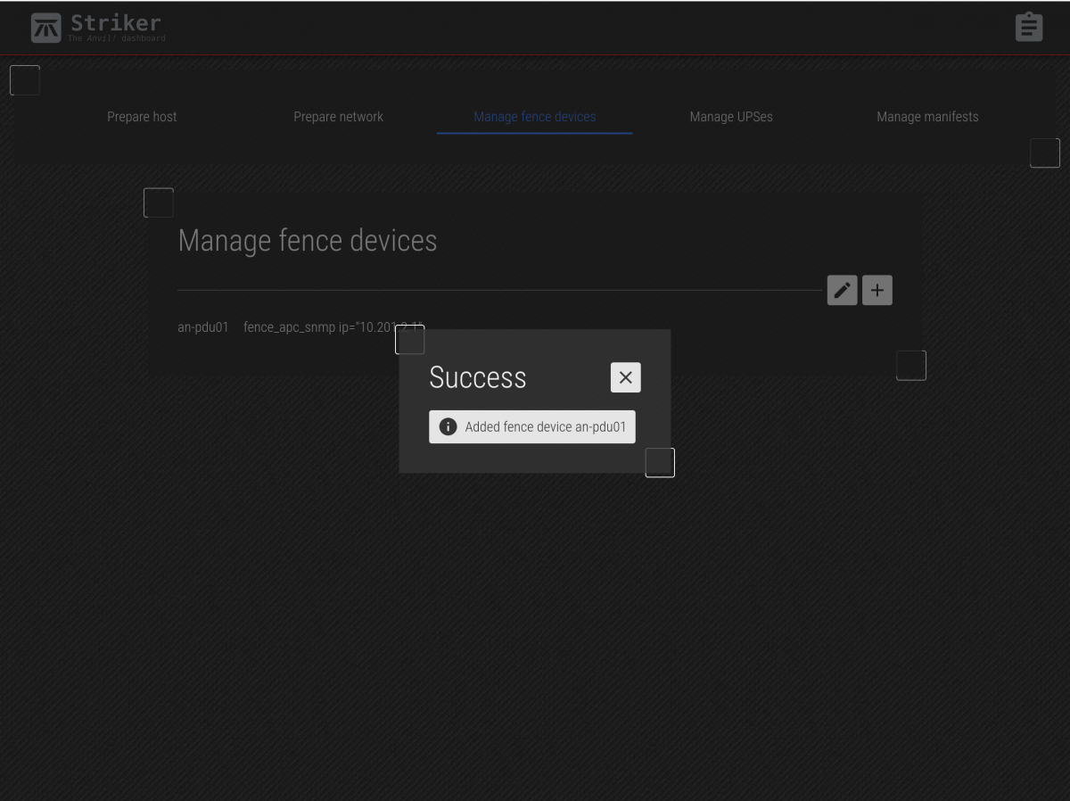This screenshot has width=1070, height=801.
Task: Select the an-pdu01 fence device entry
Action: click(x=203, y=327)
